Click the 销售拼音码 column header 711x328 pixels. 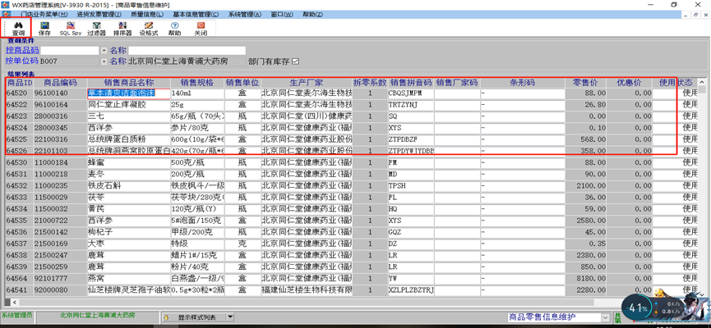(411, 83)
